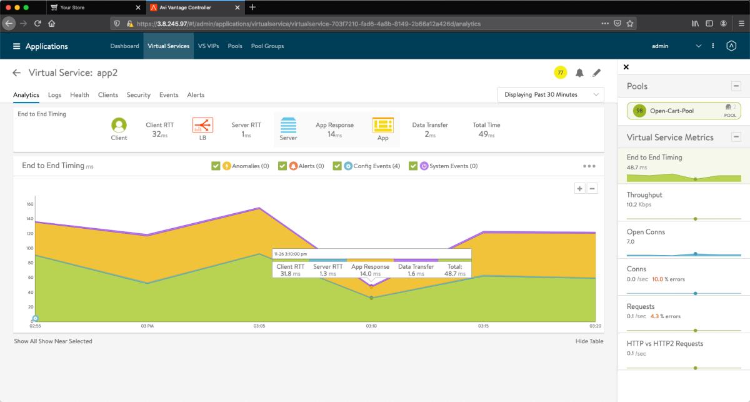The image size is (750, 402).
Task: Toggle the System Events checkbox
Action: [413, 166]
